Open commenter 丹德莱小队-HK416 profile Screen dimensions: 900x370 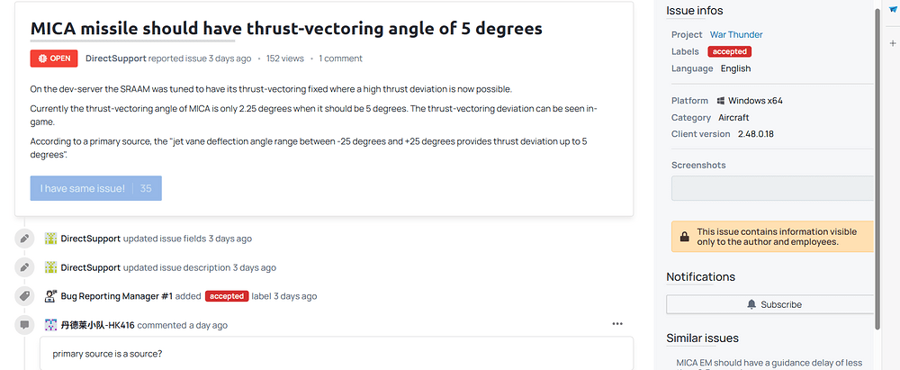click(97, 325)
